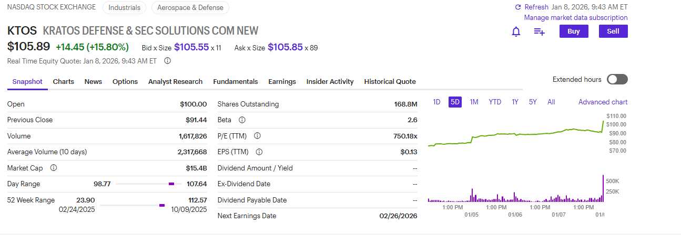This screenshot has height=235, width=681.
Task: Click the EPS (TTM) info icon
Action: [x=259, y=152]
